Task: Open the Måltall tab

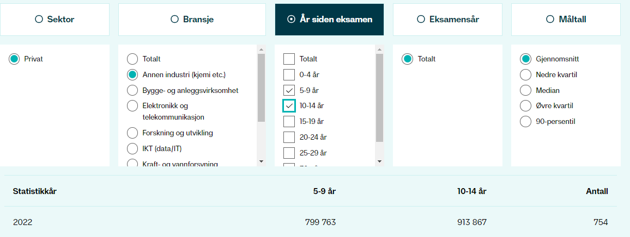Action: [x=566, y=19]
